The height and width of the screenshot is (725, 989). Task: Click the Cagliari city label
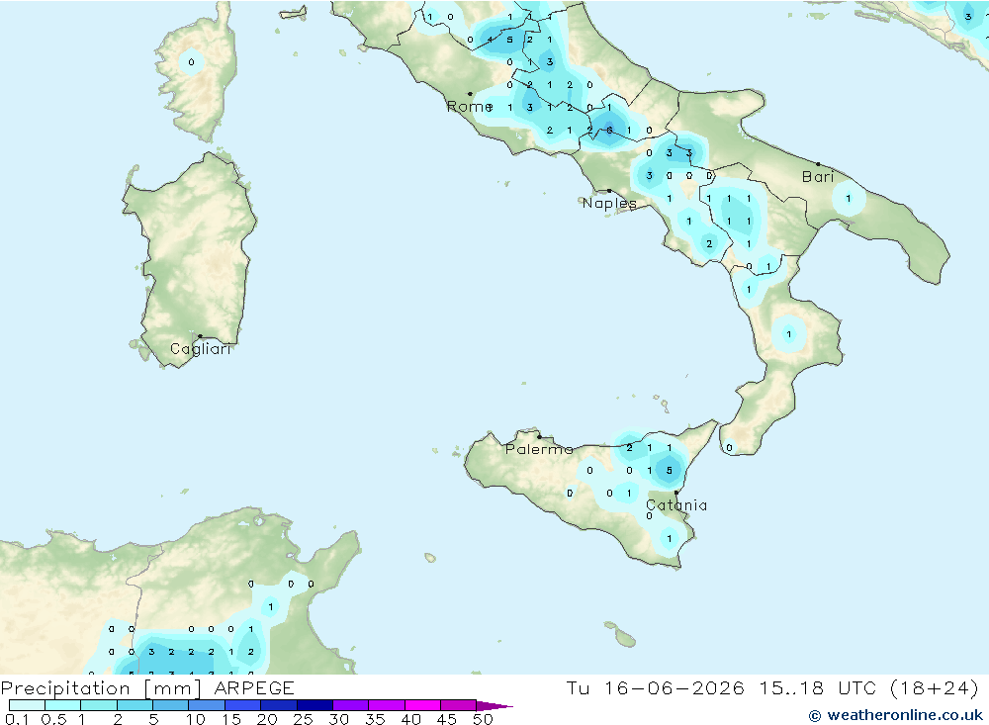tap(200, 349)
